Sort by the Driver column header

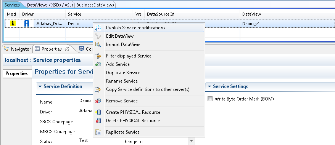pos(43,14)
